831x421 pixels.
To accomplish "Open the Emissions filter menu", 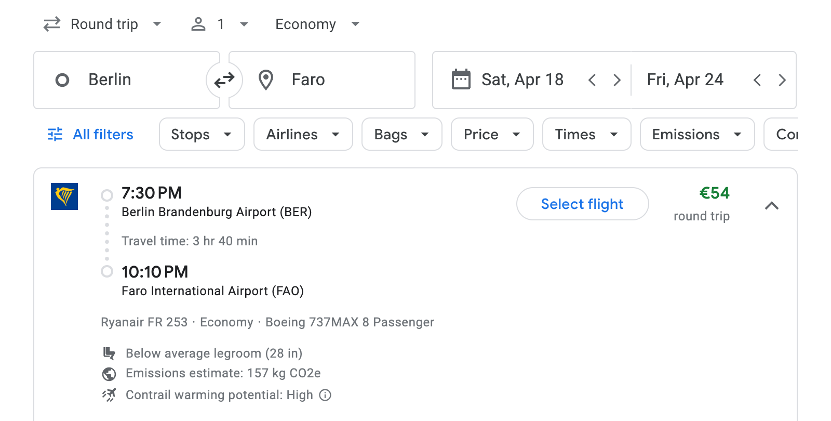I will tap(696, 134).
